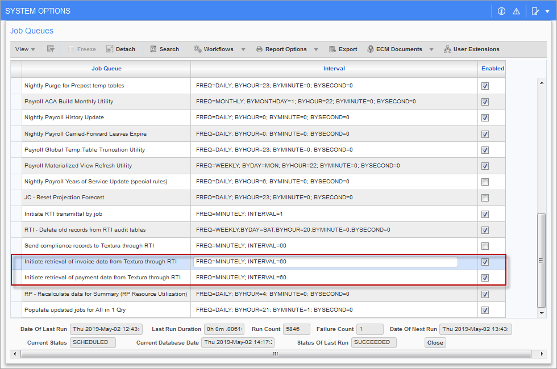
Task: Click the info icon in title bar
Action: click(501, 11)
